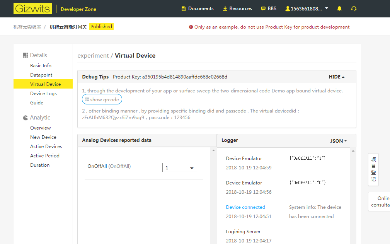Open Documents from the top bar
Image resolution: width=390 pixels, height=244 pixels.
197,9
